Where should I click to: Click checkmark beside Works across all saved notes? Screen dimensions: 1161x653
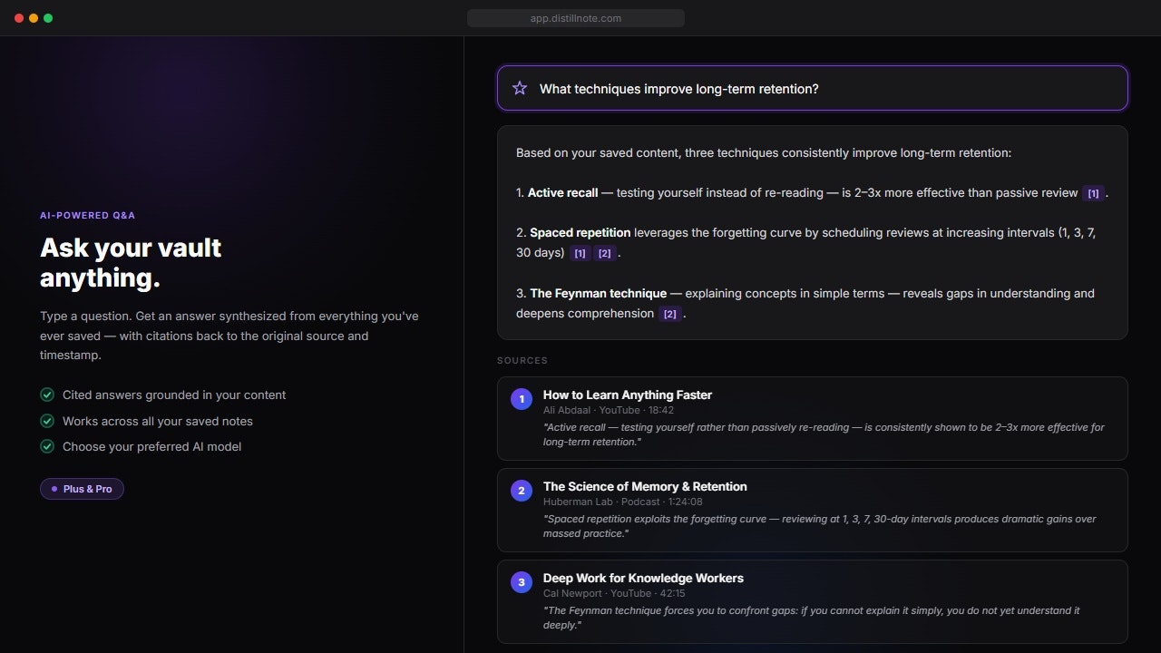tap(47, 421)
